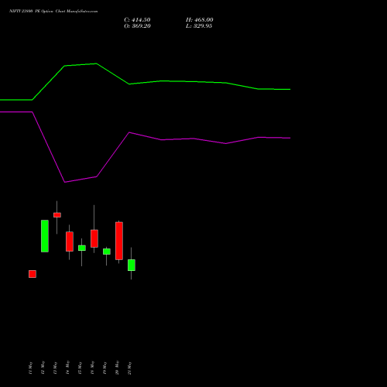Click the tall green candlestick for 12 May
Viewport: 387px width, 387px height.
[x=45, y=236]
